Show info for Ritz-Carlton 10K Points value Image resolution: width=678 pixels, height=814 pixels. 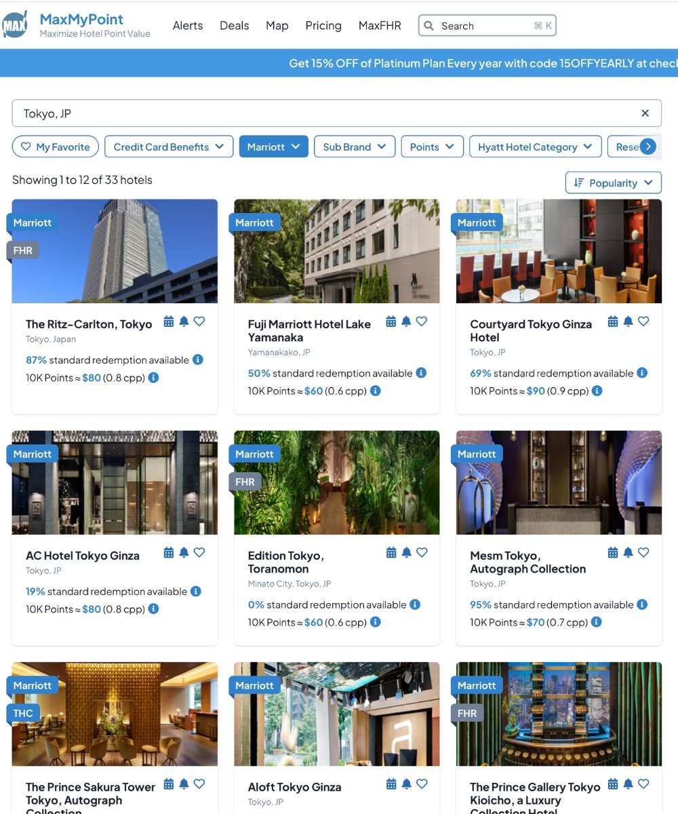pyautogui.click(x=153, y=377)
